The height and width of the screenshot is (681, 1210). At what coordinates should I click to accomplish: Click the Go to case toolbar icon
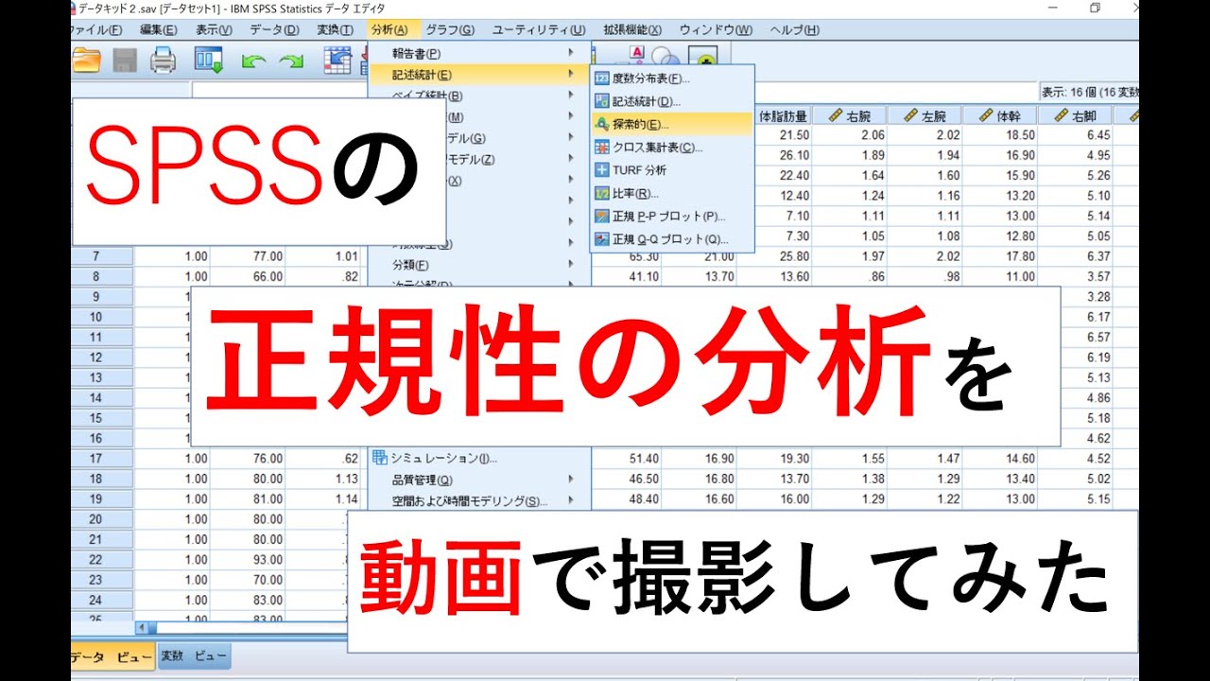[337, 60]
